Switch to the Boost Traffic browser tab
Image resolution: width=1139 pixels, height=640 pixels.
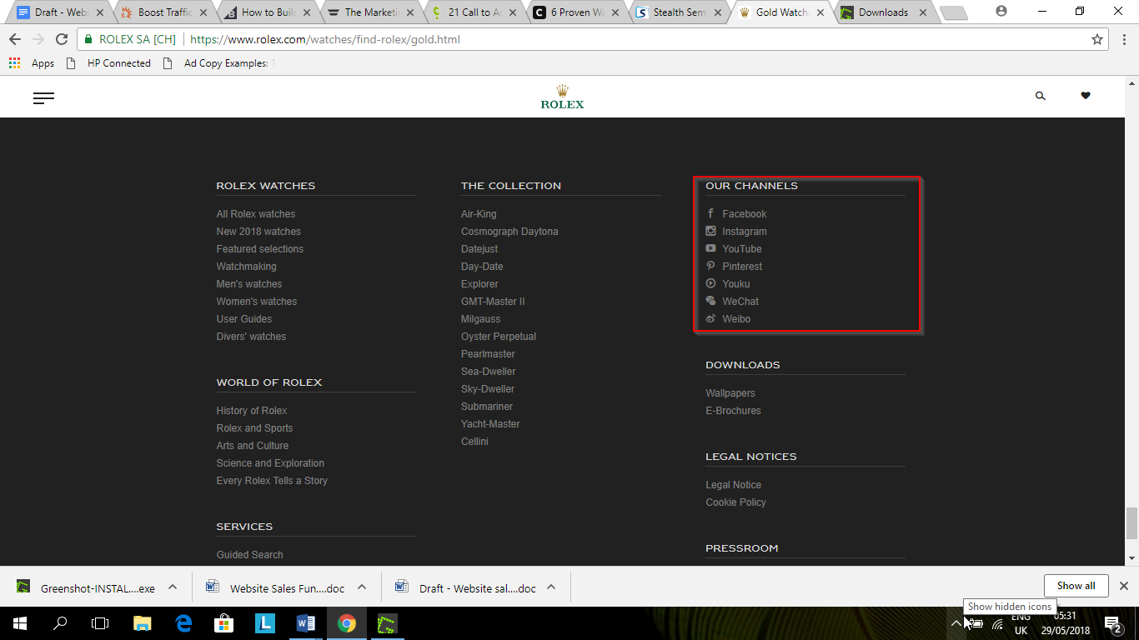click(x=163, y=12)
